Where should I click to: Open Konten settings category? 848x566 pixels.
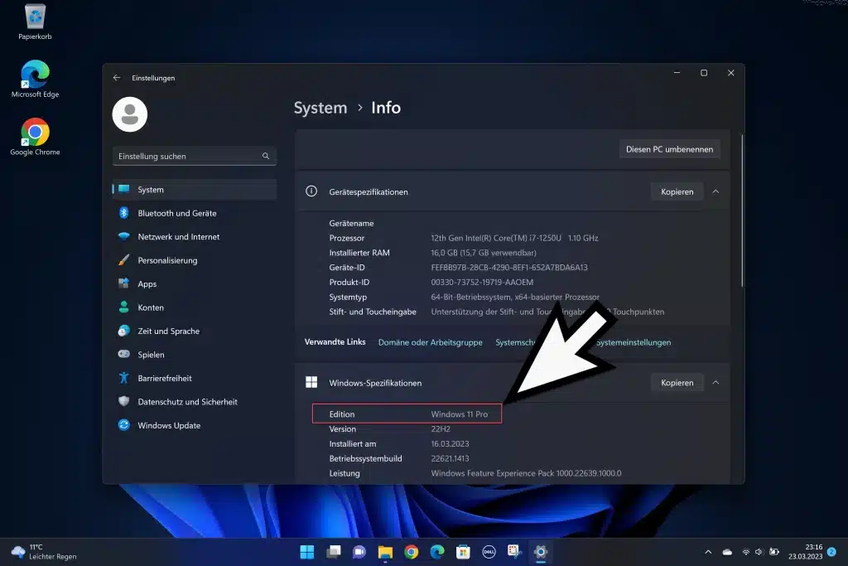(x=194, y=307)
